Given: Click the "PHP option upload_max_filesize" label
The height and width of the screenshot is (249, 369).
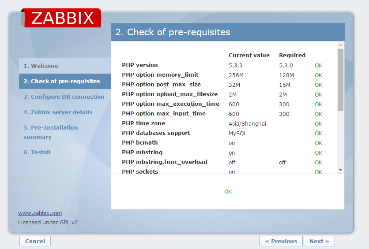Looking at the screenshot, I should (x=169, y=94).
